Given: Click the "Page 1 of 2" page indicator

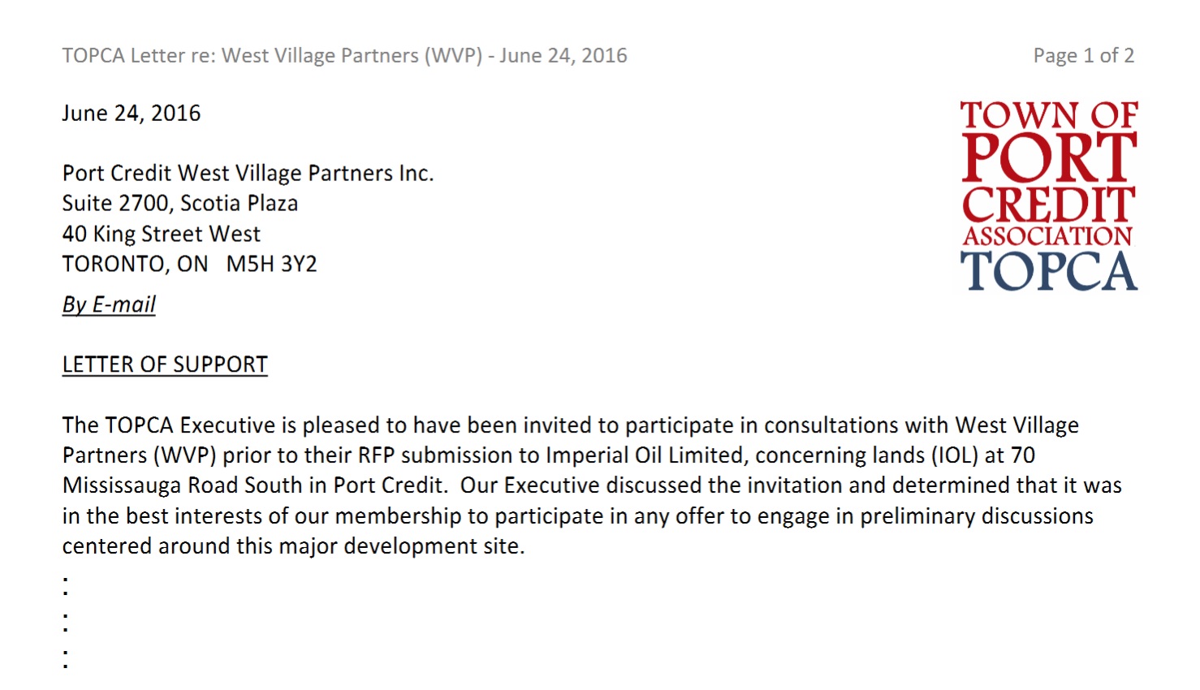Looking at the screenshot, I should [x=1083, y=56].
